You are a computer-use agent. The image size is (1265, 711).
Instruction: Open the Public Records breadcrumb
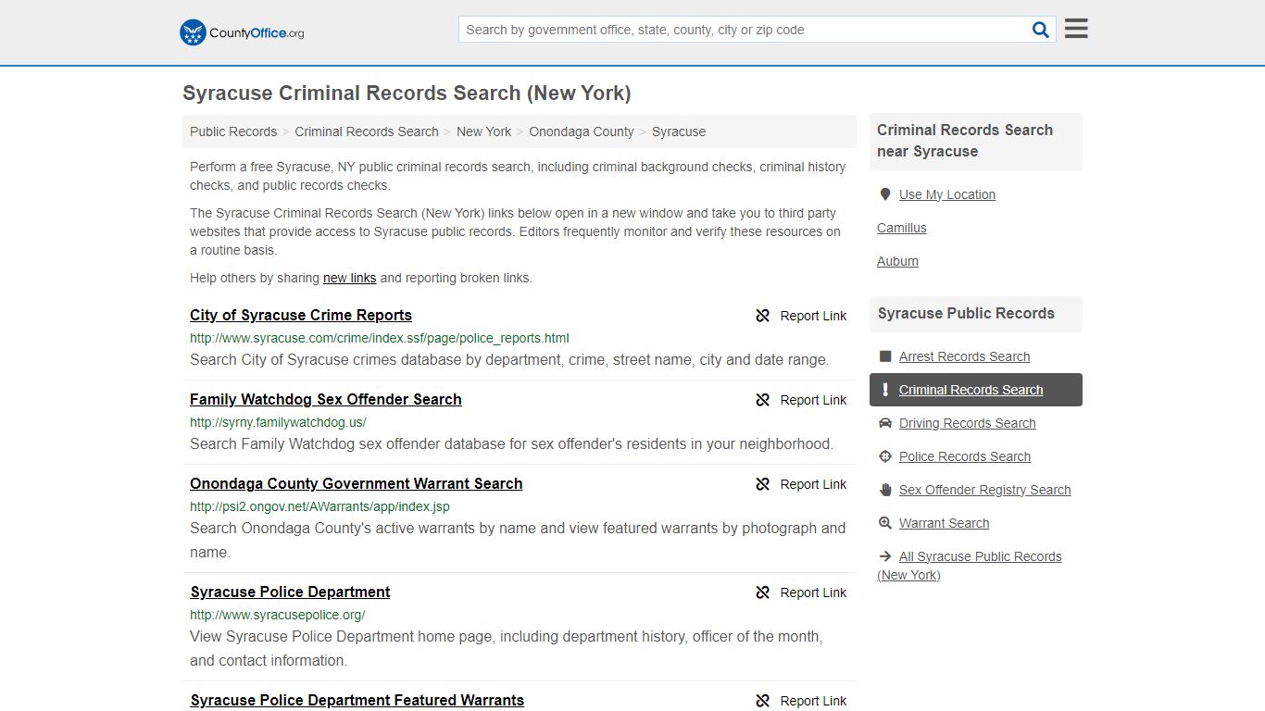(x=233, y=131)
